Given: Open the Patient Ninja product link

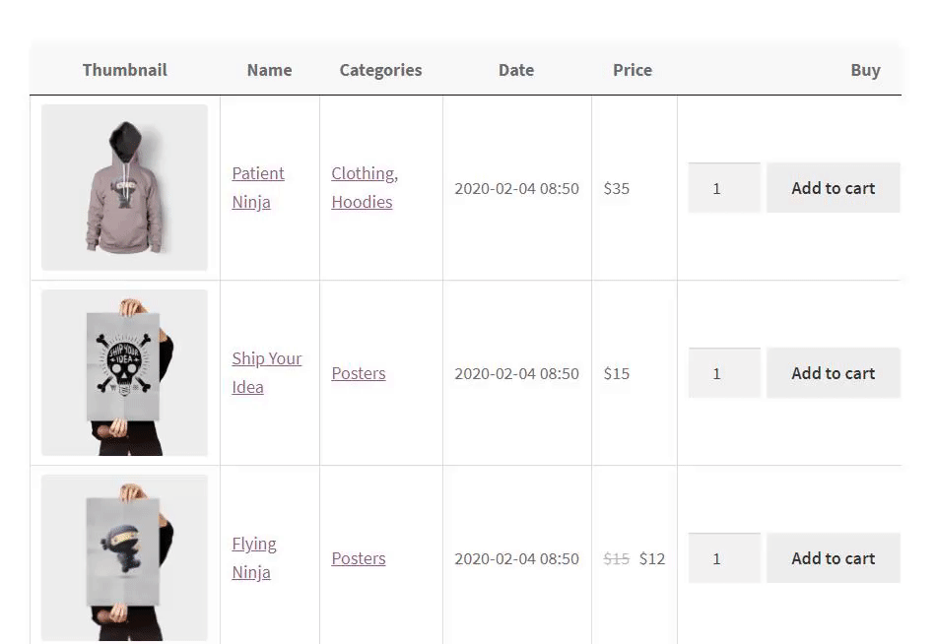Looking at the screenshot, I should click(258, 187).
